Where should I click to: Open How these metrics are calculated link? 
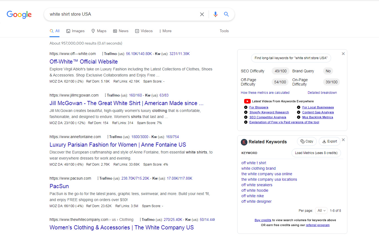(265, 93)
